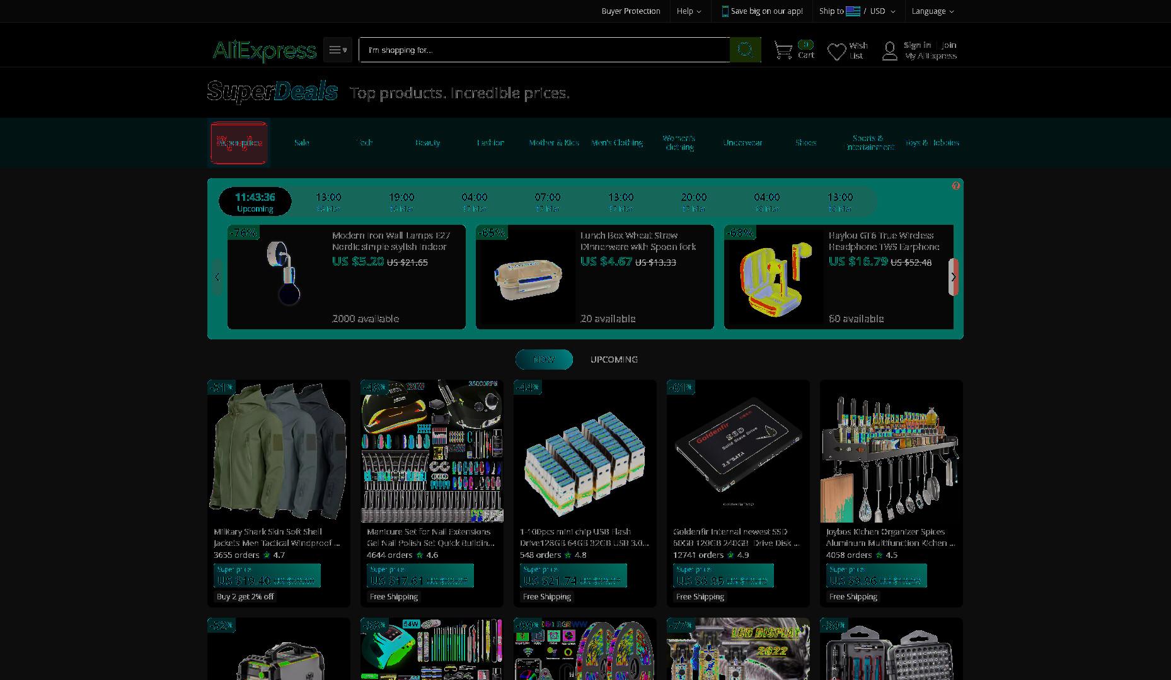The width and height of the screenshot is (1171, 680).
Task: Click the Lunch Box Wheat Straw title
Action: pyautogui.click(x=638, y=241)
